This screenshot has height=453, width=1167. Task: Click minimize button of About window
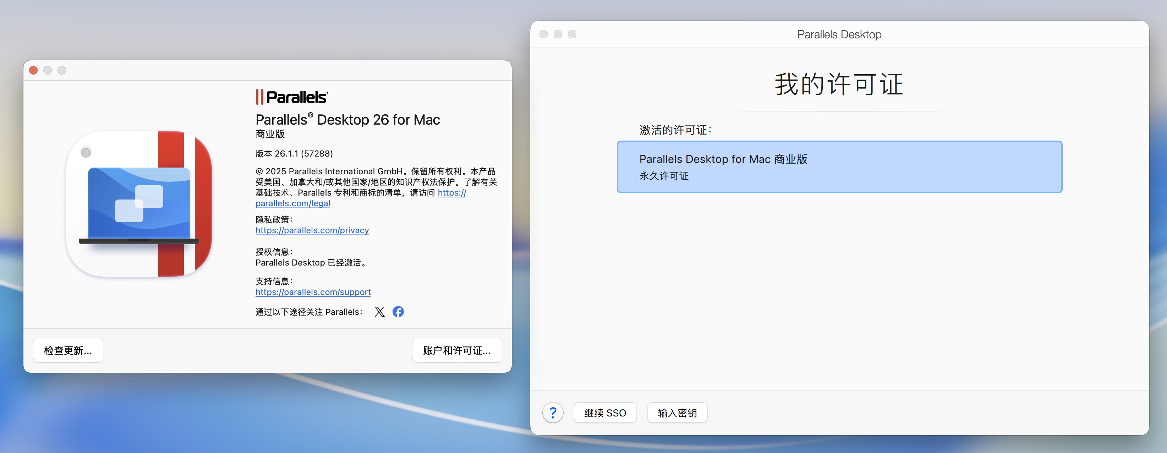coord(48,70)
